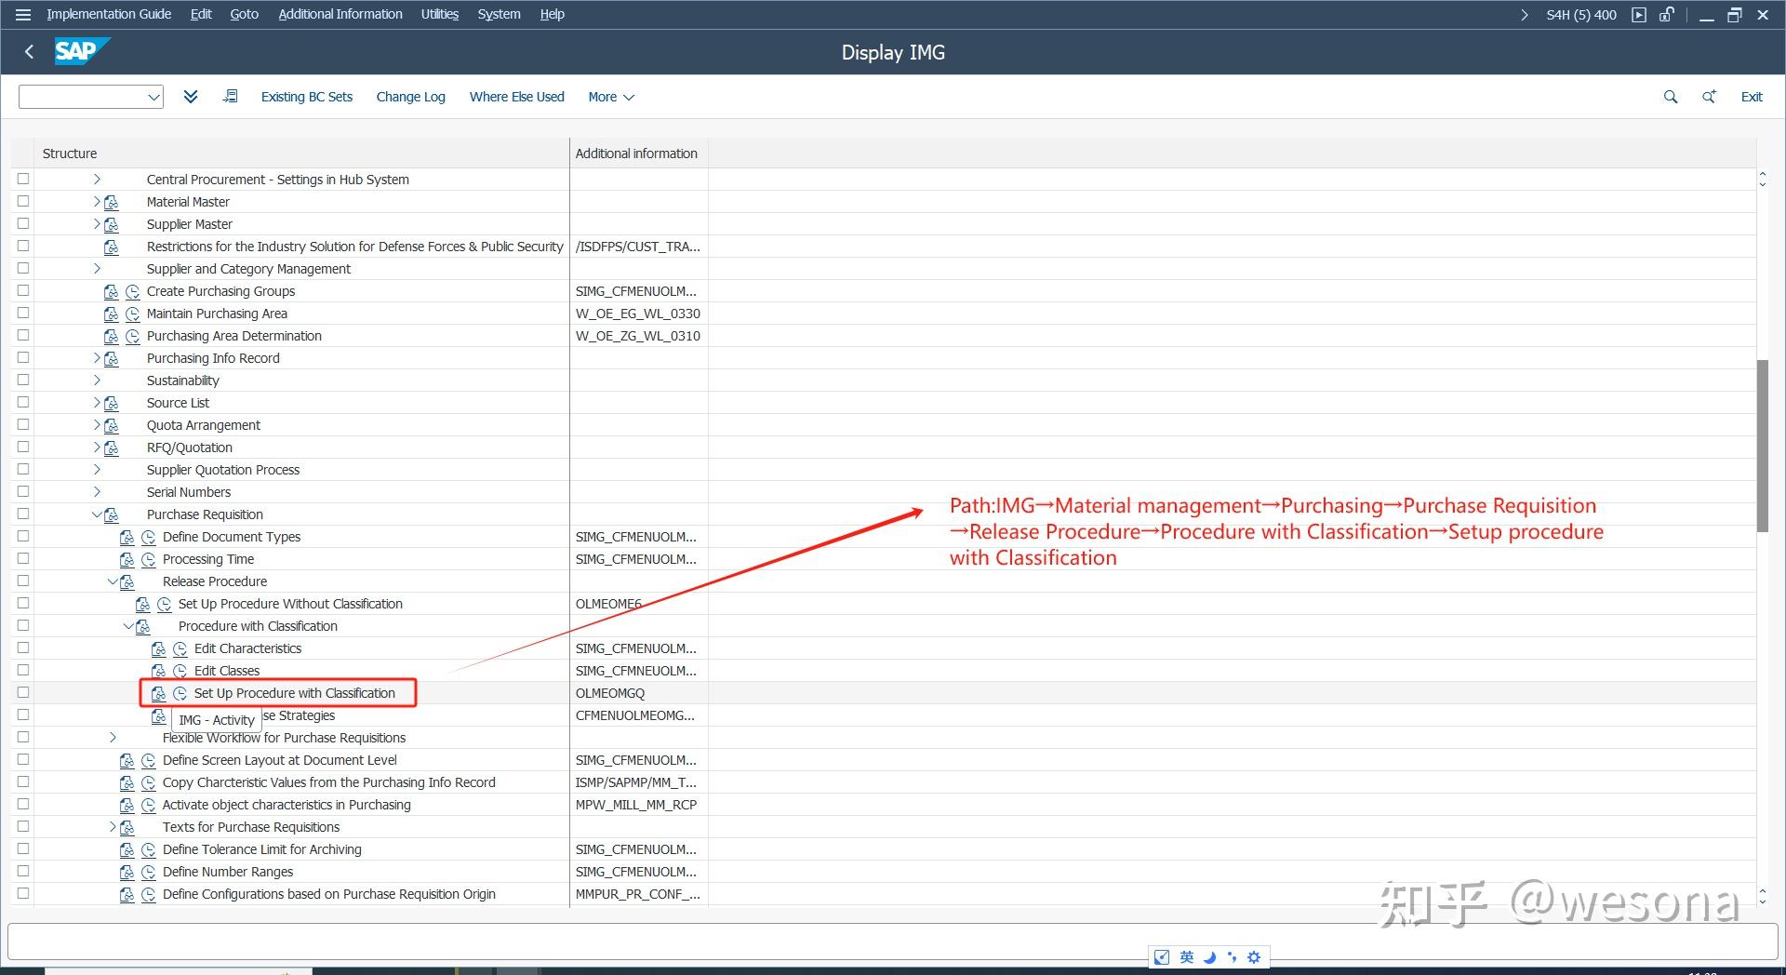
Task: Click the documentation icon beside Define Document Types
Action: [127, 537]
